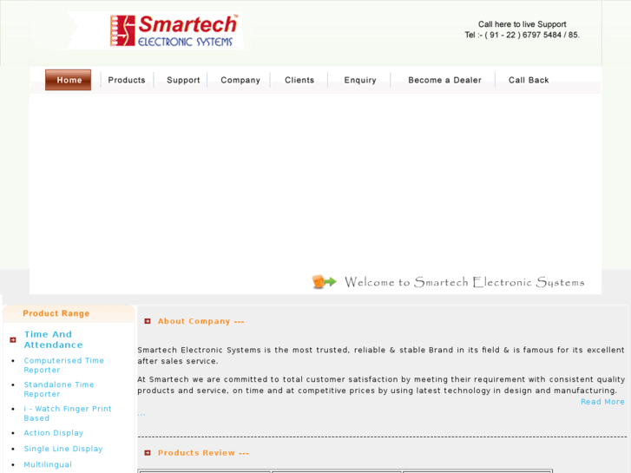Screen dimensions: 631x473
Task: Click the Products Review heading text
Action: pyautogui.click(x=203, y=453)
